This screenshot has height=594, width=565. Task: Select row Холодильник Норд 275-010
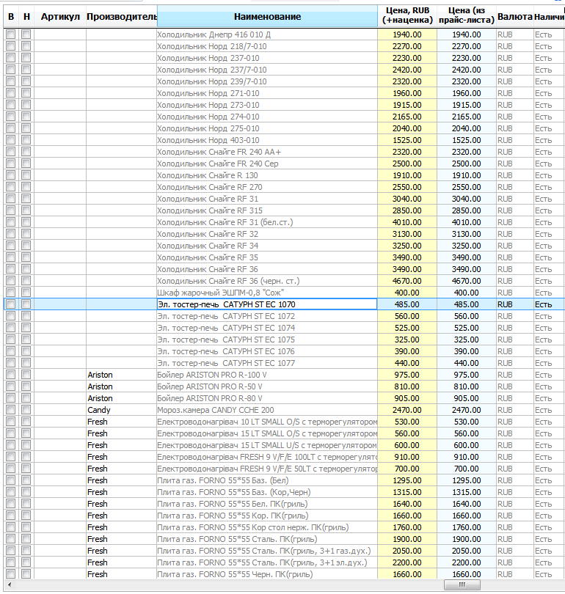(284, 128)
